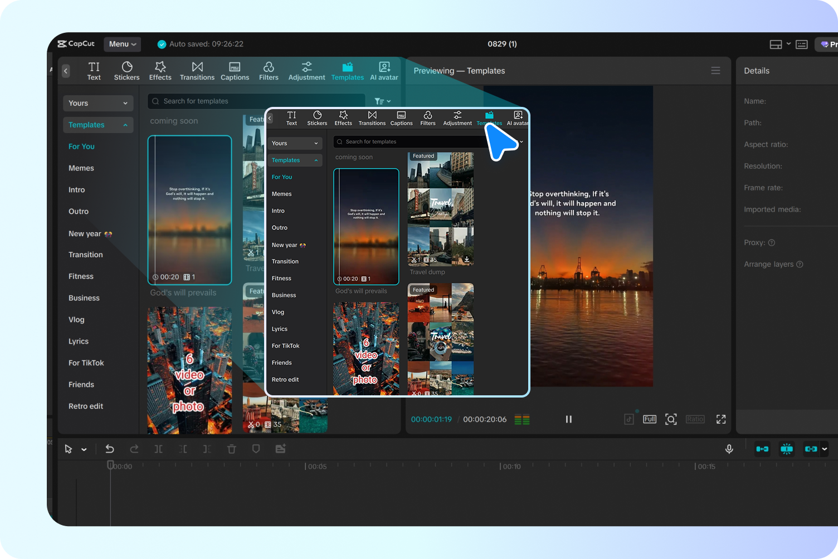Image resolution: width=838 pixels, height=559 pixels.
Task: Select Retro edit category in far-left list
Action: [x=86, y=406]
